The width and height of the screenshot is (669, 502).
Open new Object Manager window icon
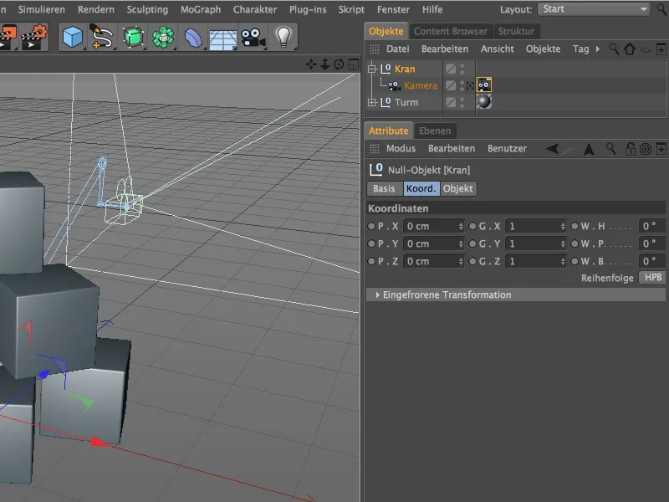[661, 49]
